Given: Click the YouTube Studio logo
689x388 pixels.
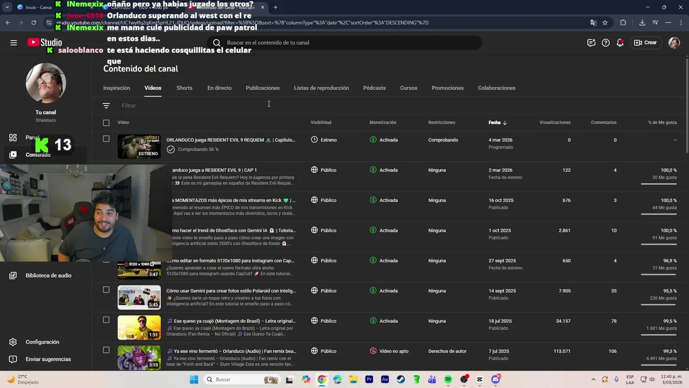Looking at the screenshot, I should [x=45, y=43].
